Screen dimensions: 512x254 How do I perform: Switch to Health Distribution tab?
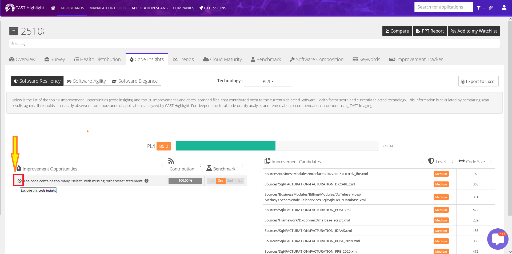pyautogui.click(x=97, y=59)
